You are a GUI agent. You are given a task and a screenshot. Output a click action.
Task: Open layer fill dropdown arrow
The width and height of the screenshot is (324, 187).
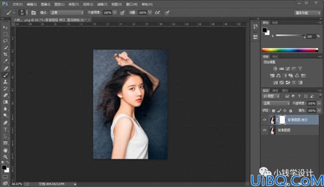(x=319, y=111)
